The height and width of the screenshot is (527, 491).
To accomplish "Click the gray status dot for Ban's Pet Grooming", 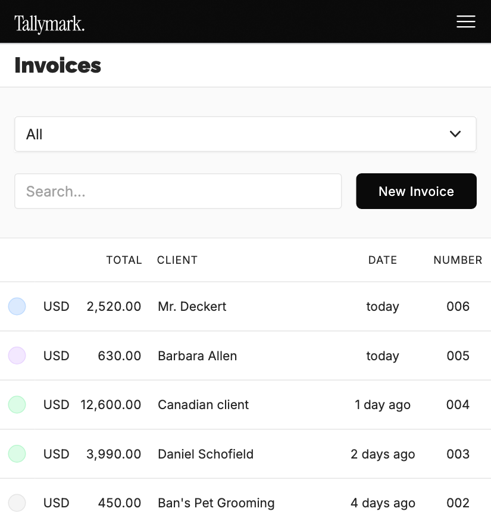I will pyautogui.click(x=17, y=503).
